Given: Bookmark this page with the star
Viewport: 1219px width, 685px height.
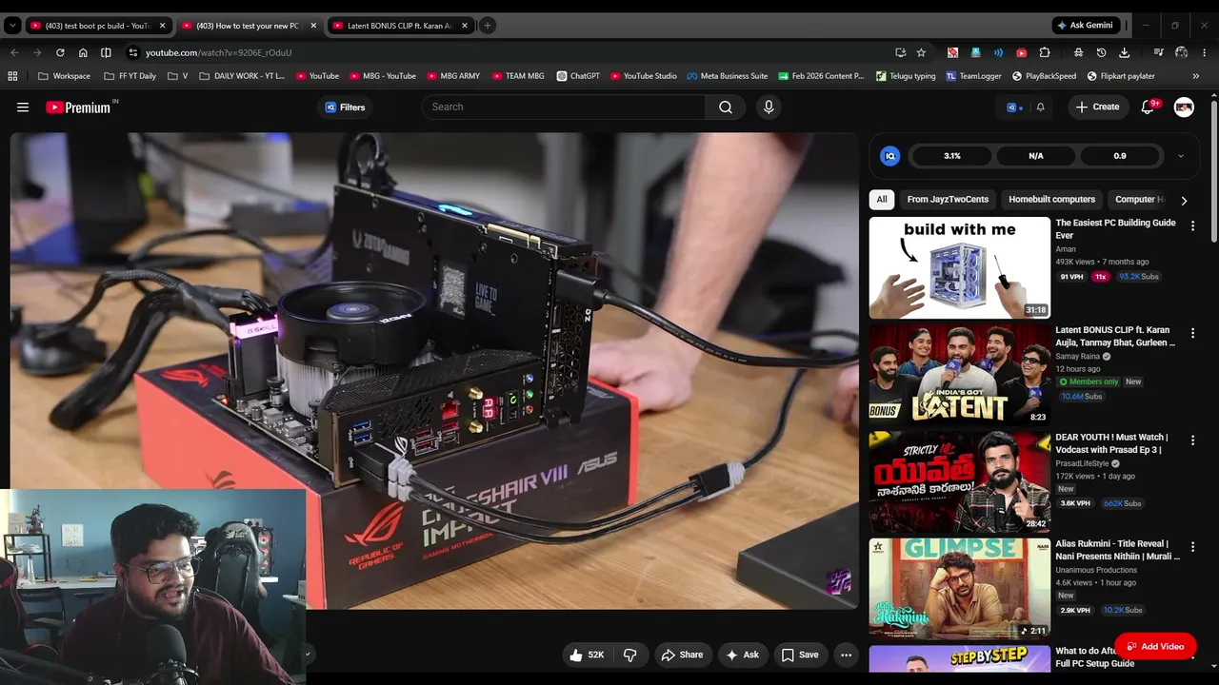Looking at the screenshot, I should point(921,52).
